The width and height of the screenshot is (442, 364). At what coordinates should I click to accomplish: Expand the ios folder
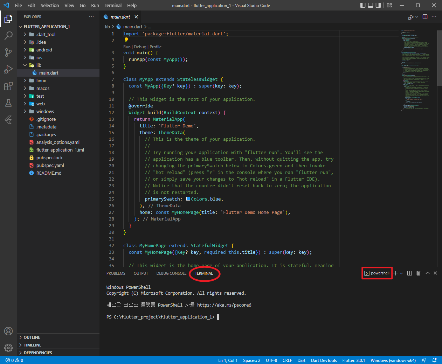pos(25,57)
